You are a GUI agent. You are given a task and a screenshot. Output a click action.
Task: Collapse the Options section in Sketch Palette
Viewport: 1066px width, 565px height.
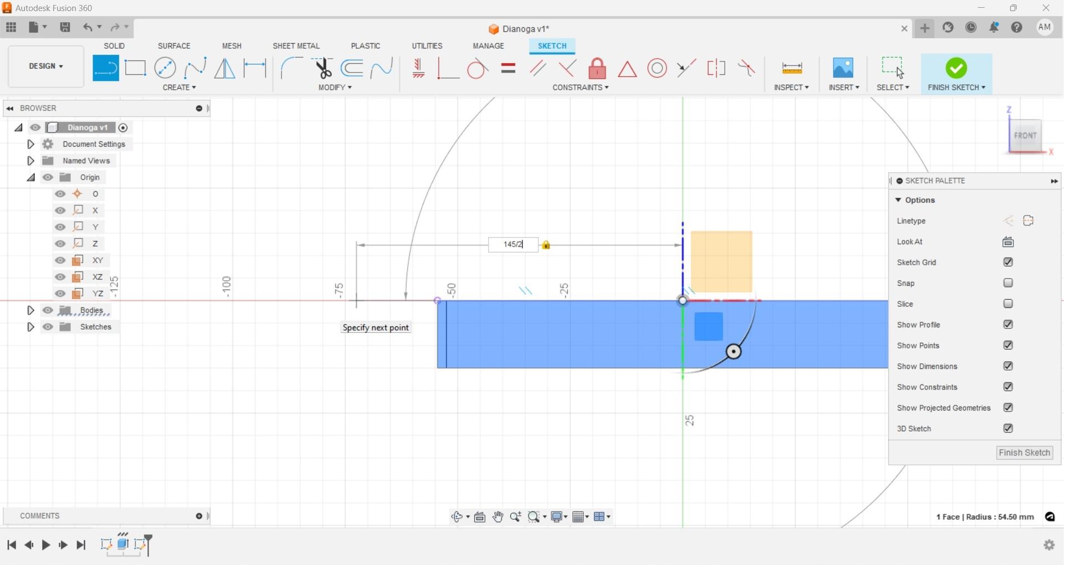tap(898, 200)
